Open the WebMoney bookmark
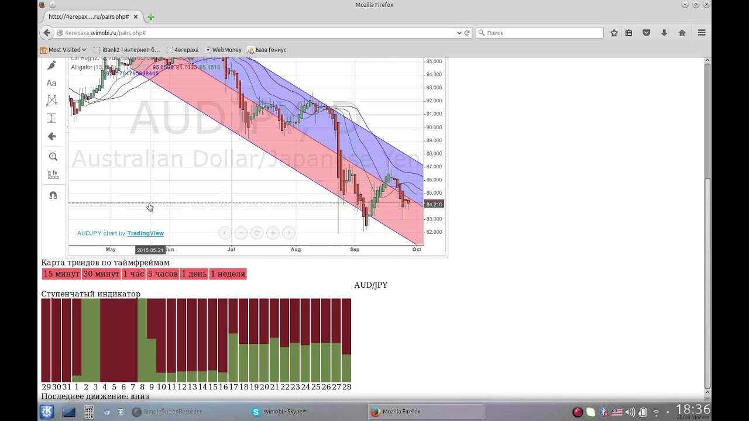749x421 pixels. pyautogui.click(x=222, y=50)
